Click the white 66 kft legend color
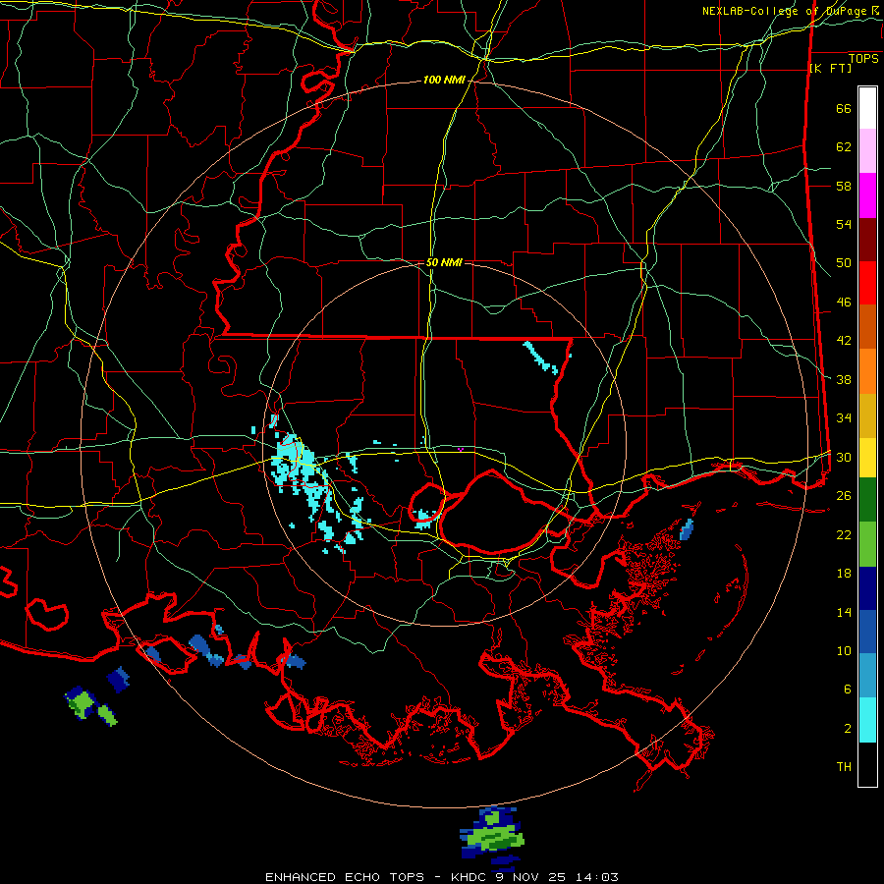Image resolution: width=884 pixels, height=884 pixels. click(867, 108)
